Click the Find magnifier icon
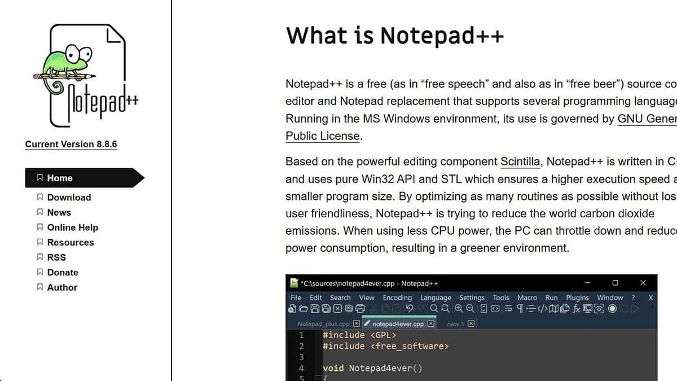677x381 pixels. click(434, 309)
